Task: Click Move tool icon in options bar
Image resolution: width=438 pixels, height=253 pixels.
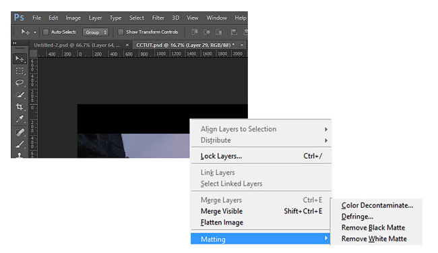Action: [x=26, y=32]
